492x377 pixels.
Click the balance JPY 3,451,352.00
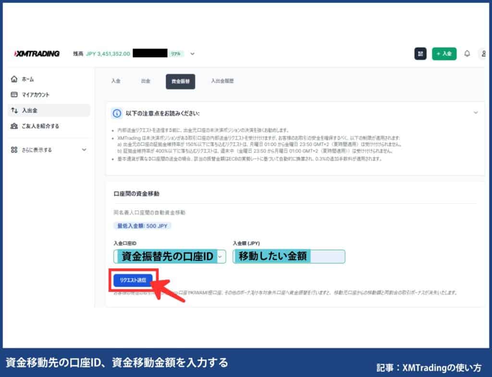(108, 54)
